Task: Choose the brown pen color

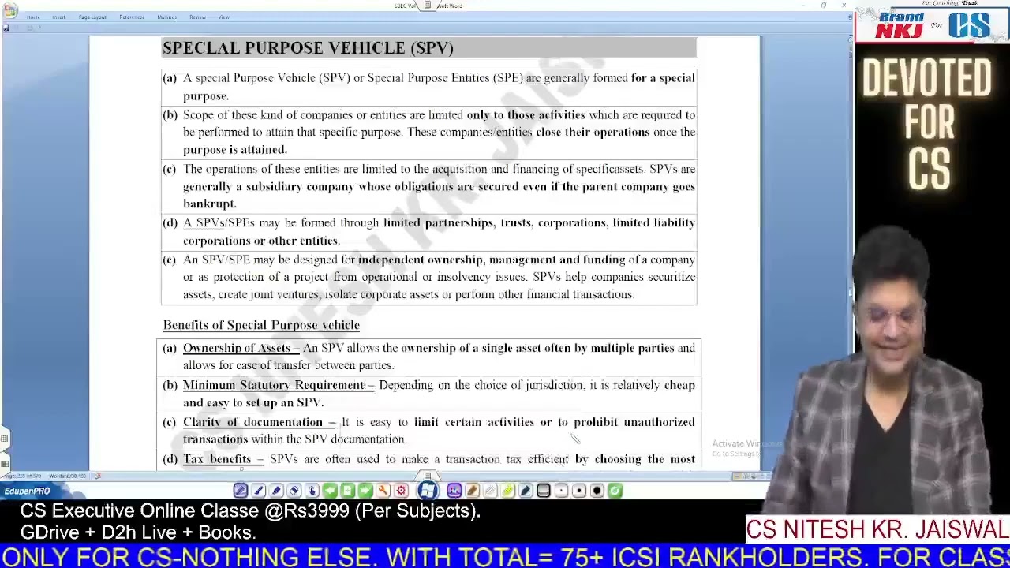Action: click(472, 491)
